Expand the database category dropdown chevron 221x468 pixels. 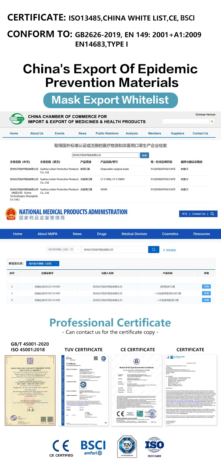[78, 250]
